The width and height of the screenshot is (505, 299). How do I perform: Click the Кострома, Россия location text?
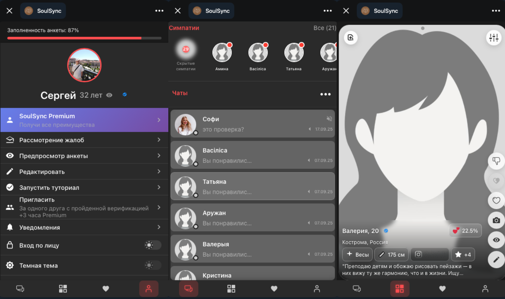click(365, 242)
